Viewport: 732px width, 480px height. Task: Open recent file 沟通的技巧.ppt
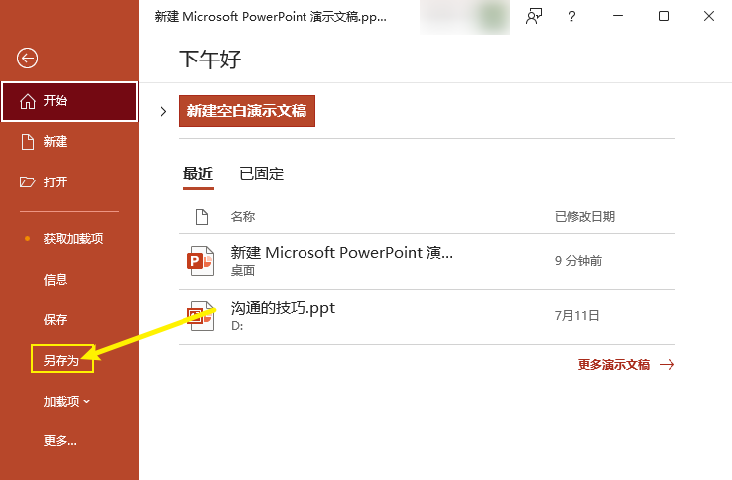427,316
